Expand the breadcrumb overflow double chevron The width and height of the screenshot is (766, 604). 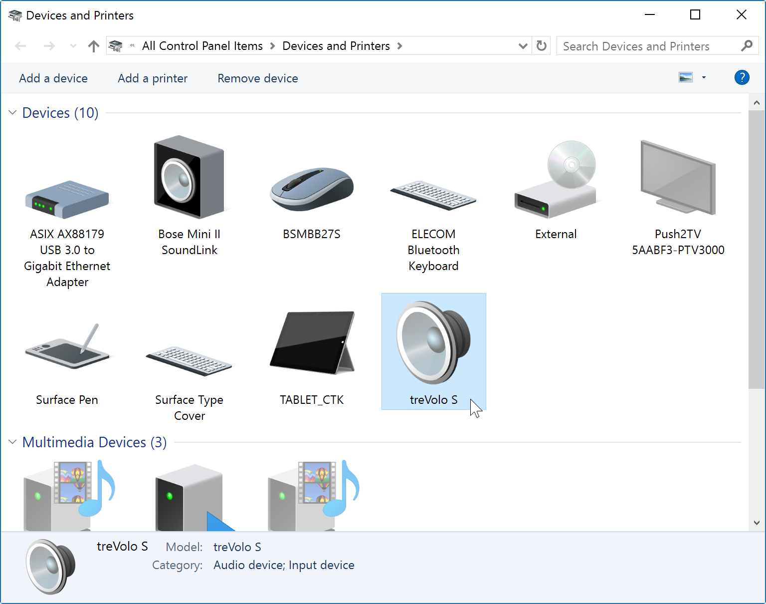click(132, 46)
